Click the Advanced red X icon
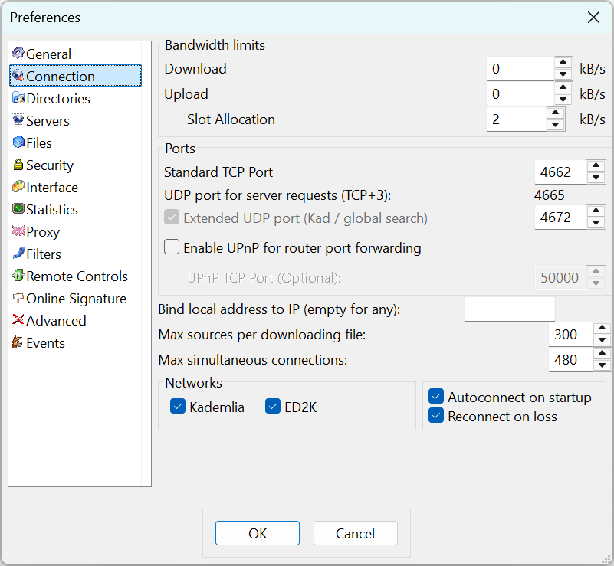The width and height of the screenshot is (614, 566). click(x=18, y=319)
